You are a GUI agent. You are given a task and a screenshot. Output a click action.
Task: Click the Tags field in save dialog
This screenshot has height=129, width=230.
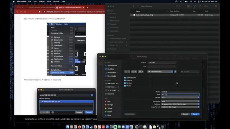162,66
